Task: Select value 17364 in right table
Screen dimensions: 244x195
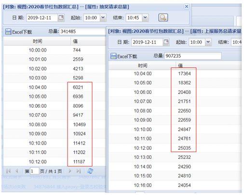Action: point(184,74)
